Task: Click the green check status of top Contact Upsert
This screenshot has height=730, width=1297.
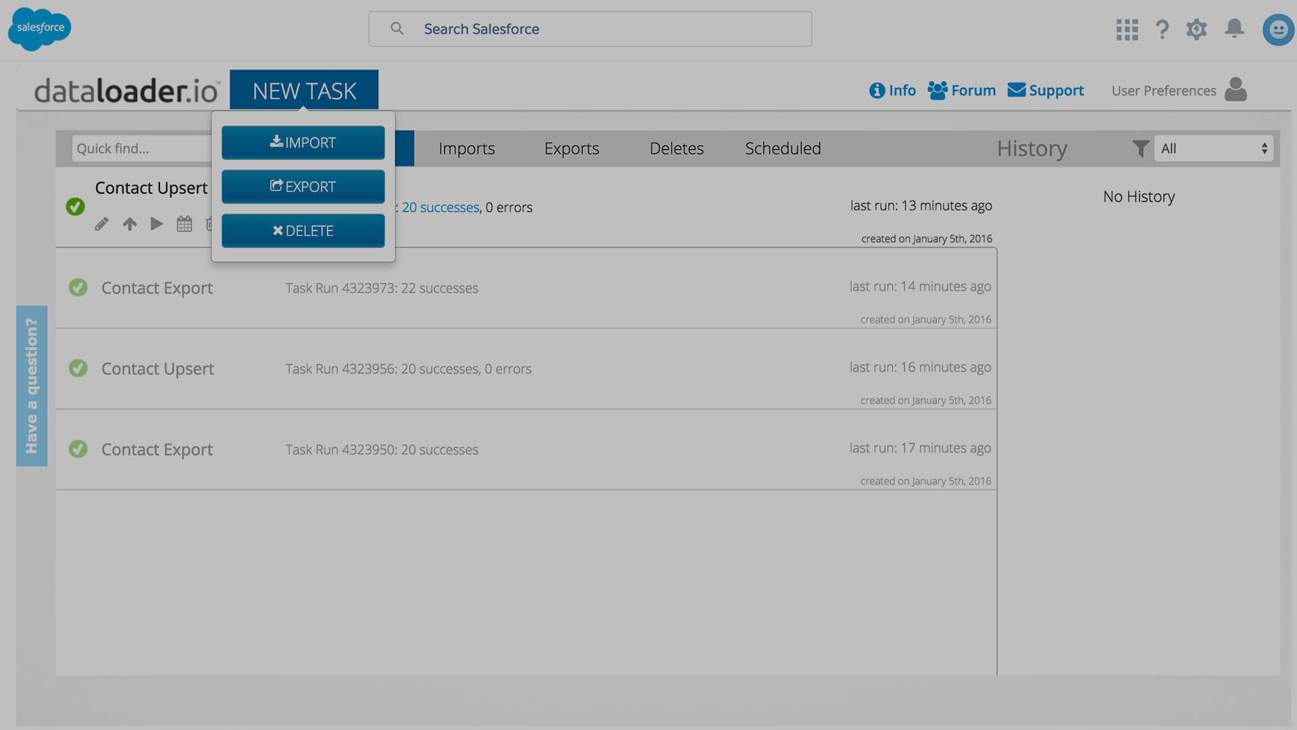Action: 75,206
